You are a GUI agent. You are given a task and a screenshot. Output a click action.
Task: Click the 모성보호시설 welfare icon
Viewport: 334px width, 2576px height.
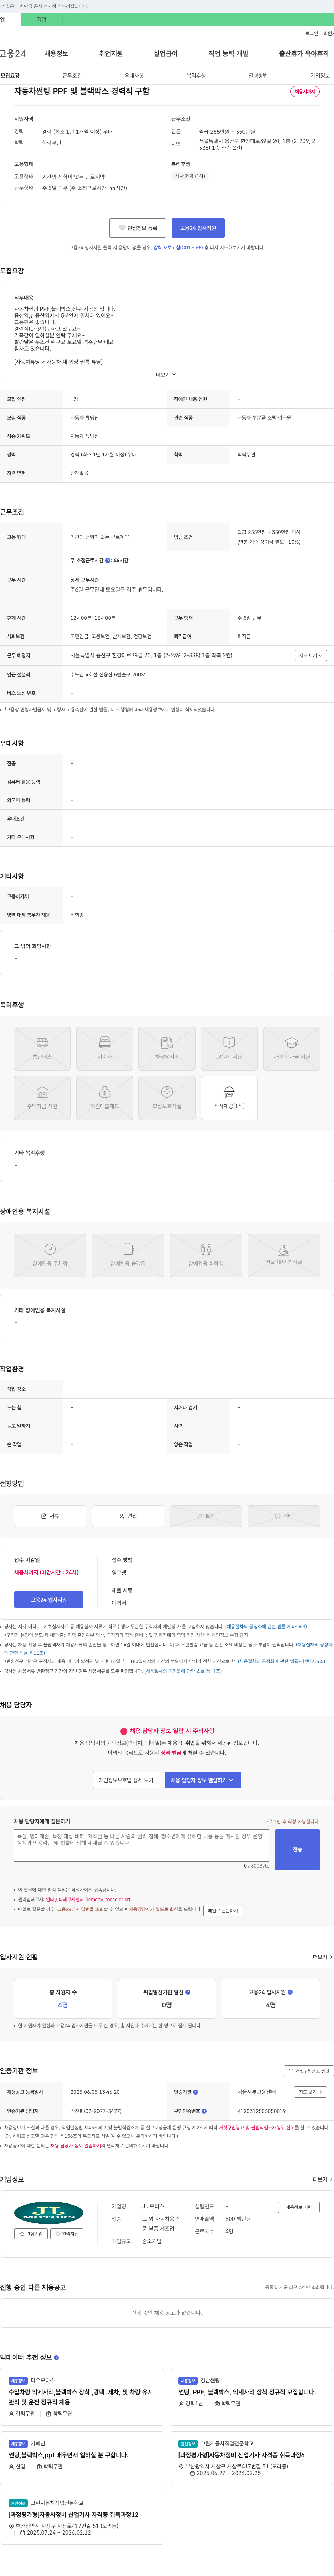[167, 1098]
